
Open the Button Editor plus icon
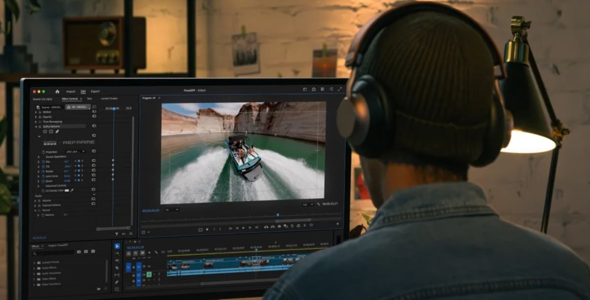click(x=337, y=224)
